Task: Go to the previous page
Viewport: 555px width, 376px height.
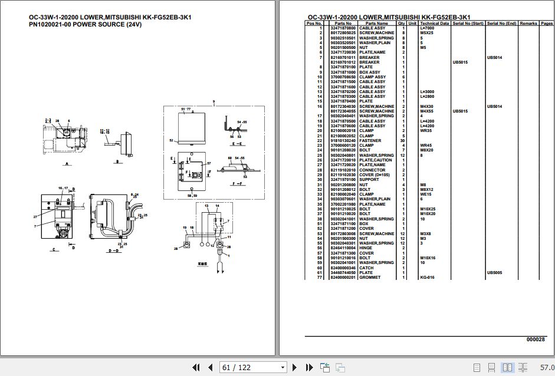Action: pos(210,367)
